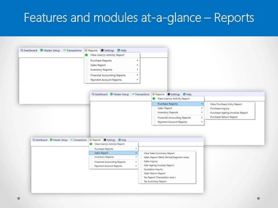Click Reports icon in top window menu bar
Screen dimensions: 278x208
(x=86, y=50)
